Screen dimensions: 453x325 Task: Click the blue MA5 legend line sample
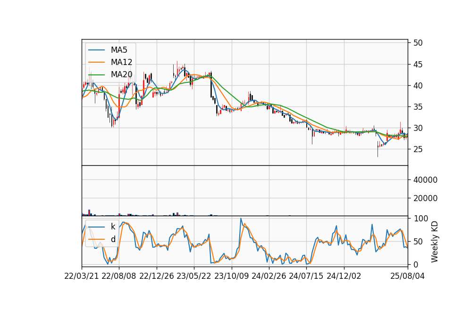tap(96, 50)
